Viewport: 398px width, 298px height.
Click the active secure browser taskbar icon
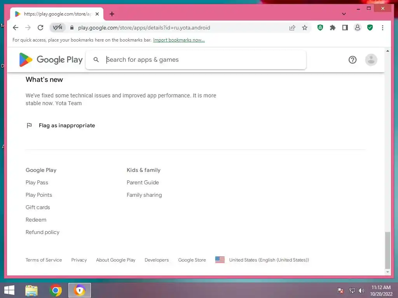[x=79, y=290]
